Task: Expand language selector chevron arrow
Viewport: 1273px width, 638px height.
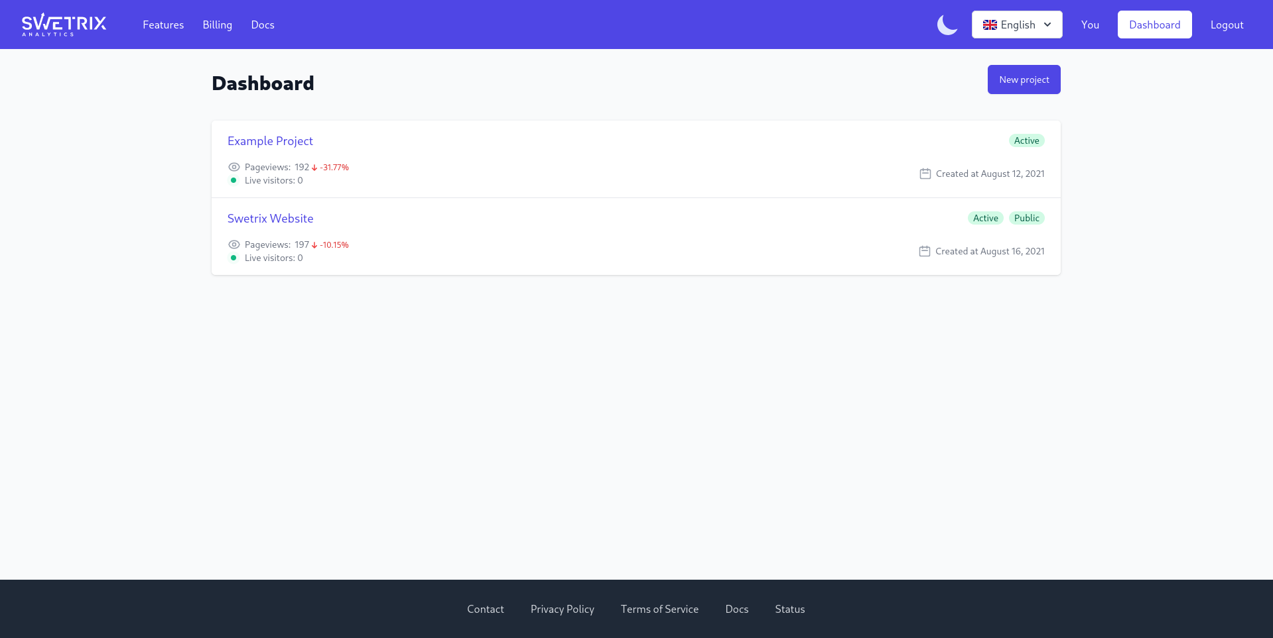Action: pos(1047,25)
